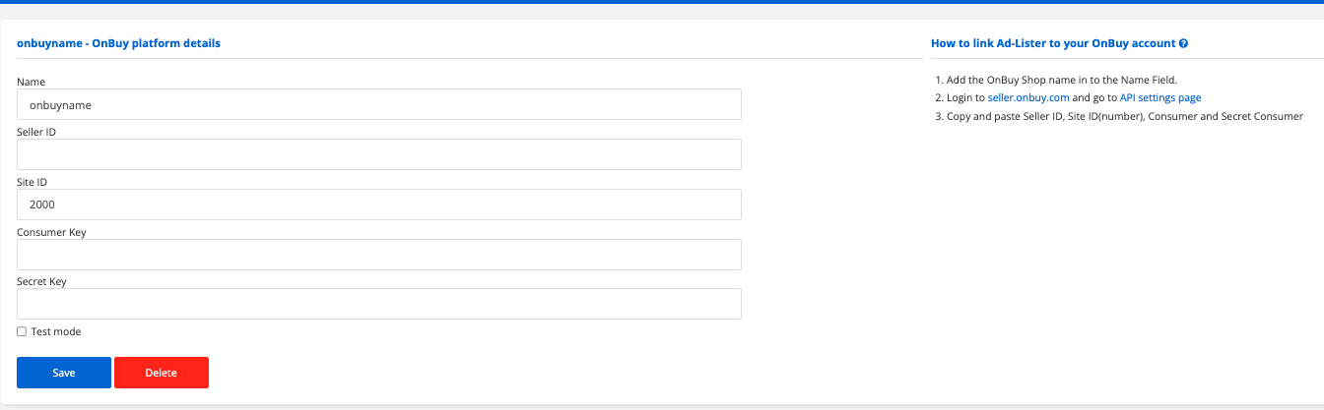Enable the Test mode checkbox
Image resolution: width=1324 pixels, height=410 pixels.
coord(22,332)
